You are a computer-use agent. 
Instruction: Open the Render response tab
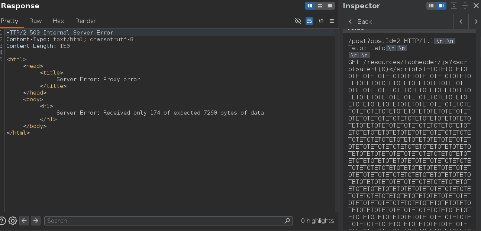85,21
